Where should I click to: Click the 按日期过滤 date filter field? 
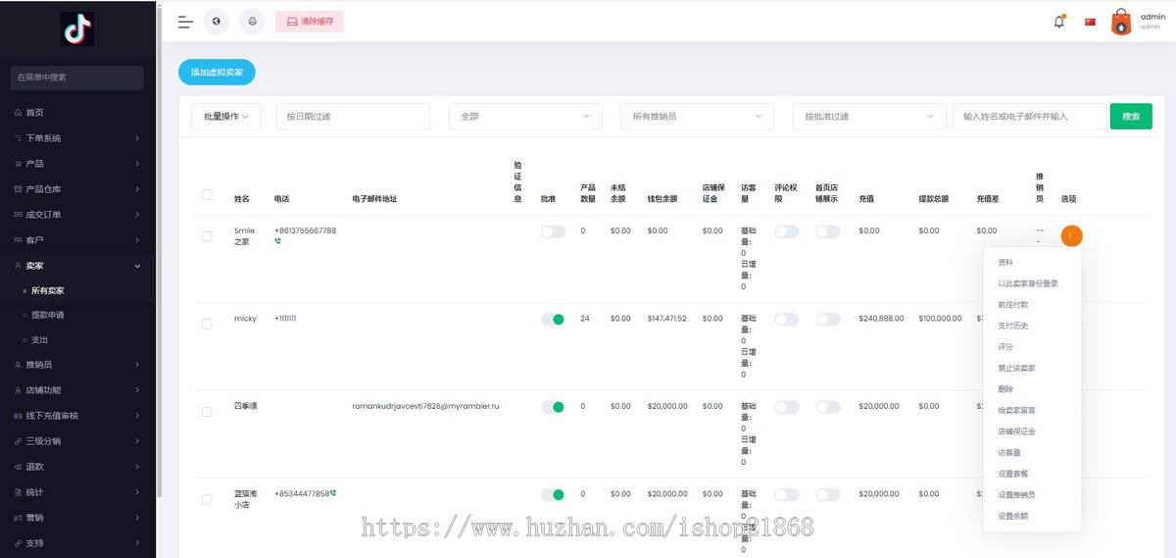pyautogui.click(x=353, y=116)
